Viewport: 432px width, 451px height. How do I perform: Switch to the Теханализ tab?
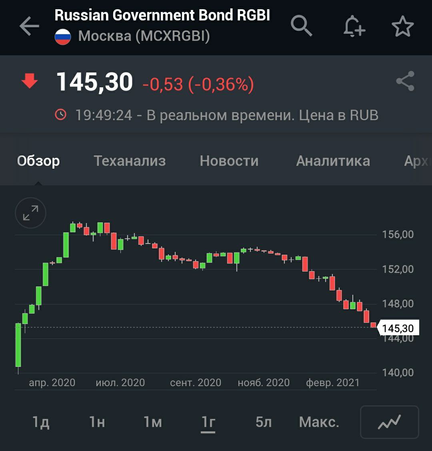(130, 161)
